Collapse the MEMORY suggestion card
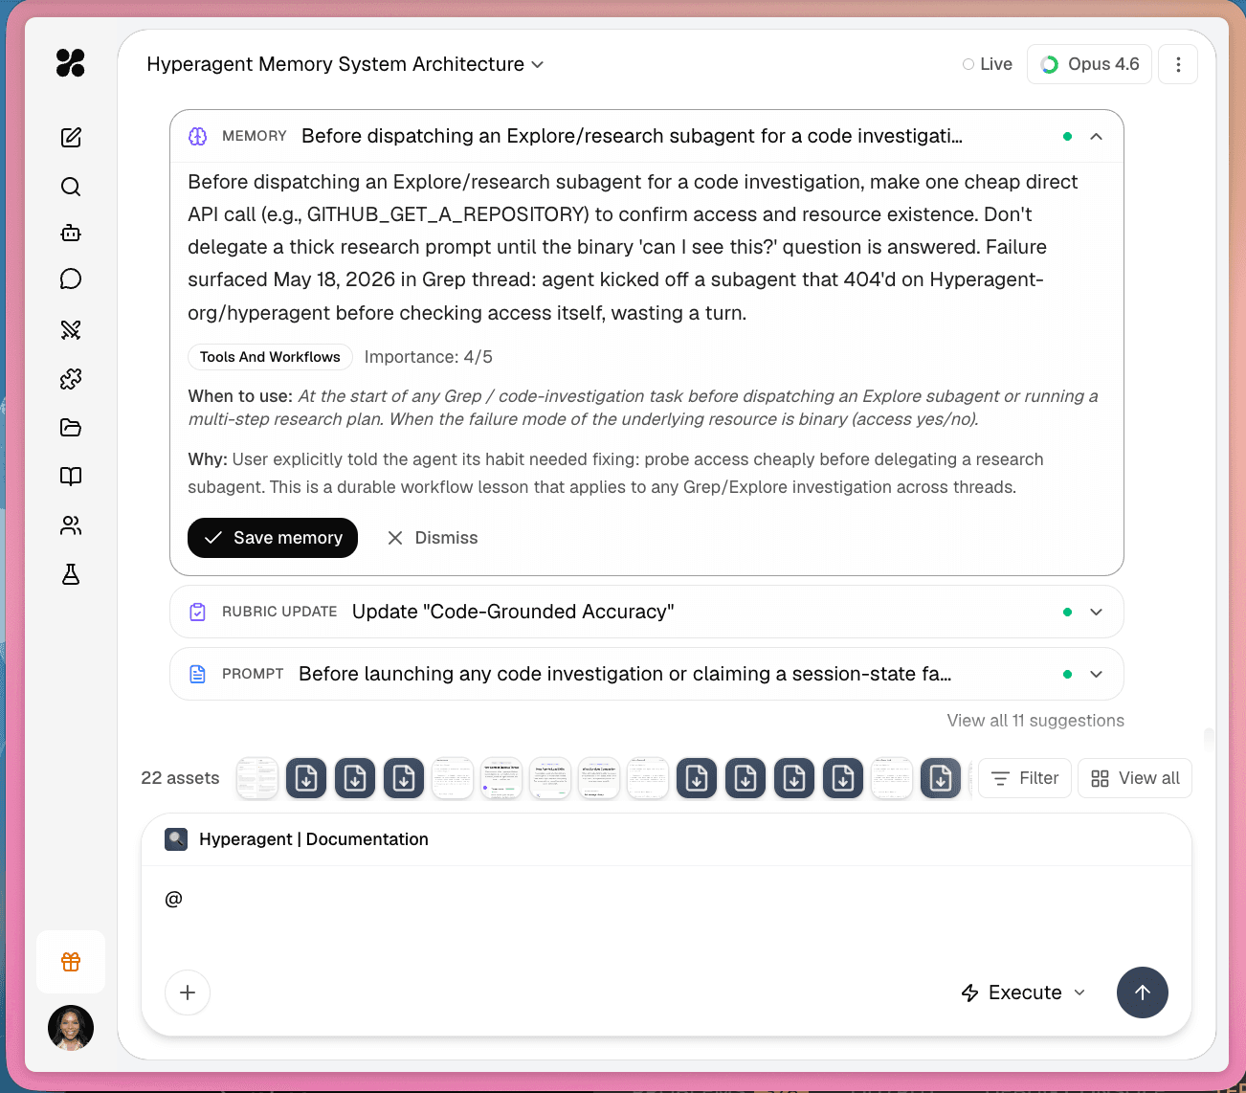This screenshot has height=1093, width=1246. pyautogui.click(x=1097, y=136)
